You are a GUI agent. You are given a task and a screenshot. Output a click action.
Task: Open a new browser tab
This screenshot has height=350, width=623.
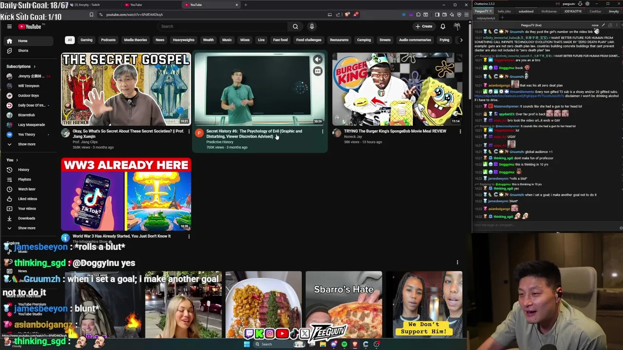pyautogui.click(x=246, y=5)
